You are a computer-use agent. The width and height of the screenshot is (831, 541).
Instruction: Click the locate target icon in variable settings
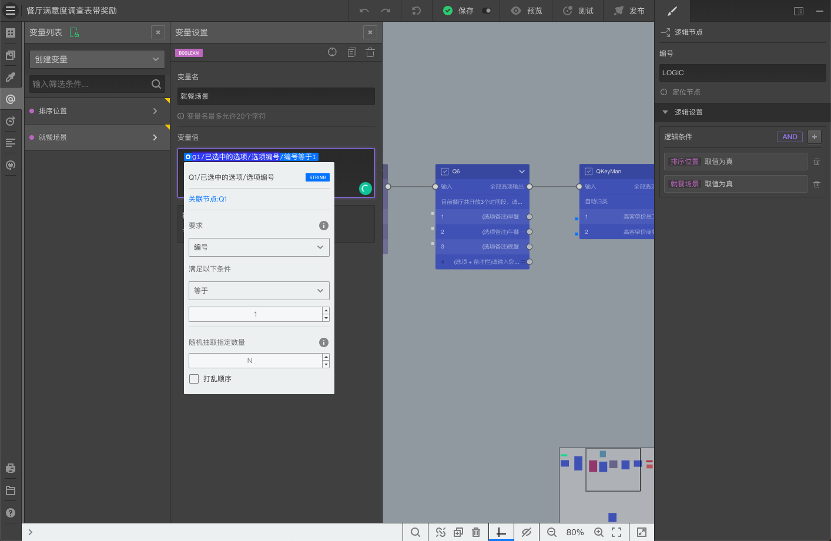pos(333,52)
